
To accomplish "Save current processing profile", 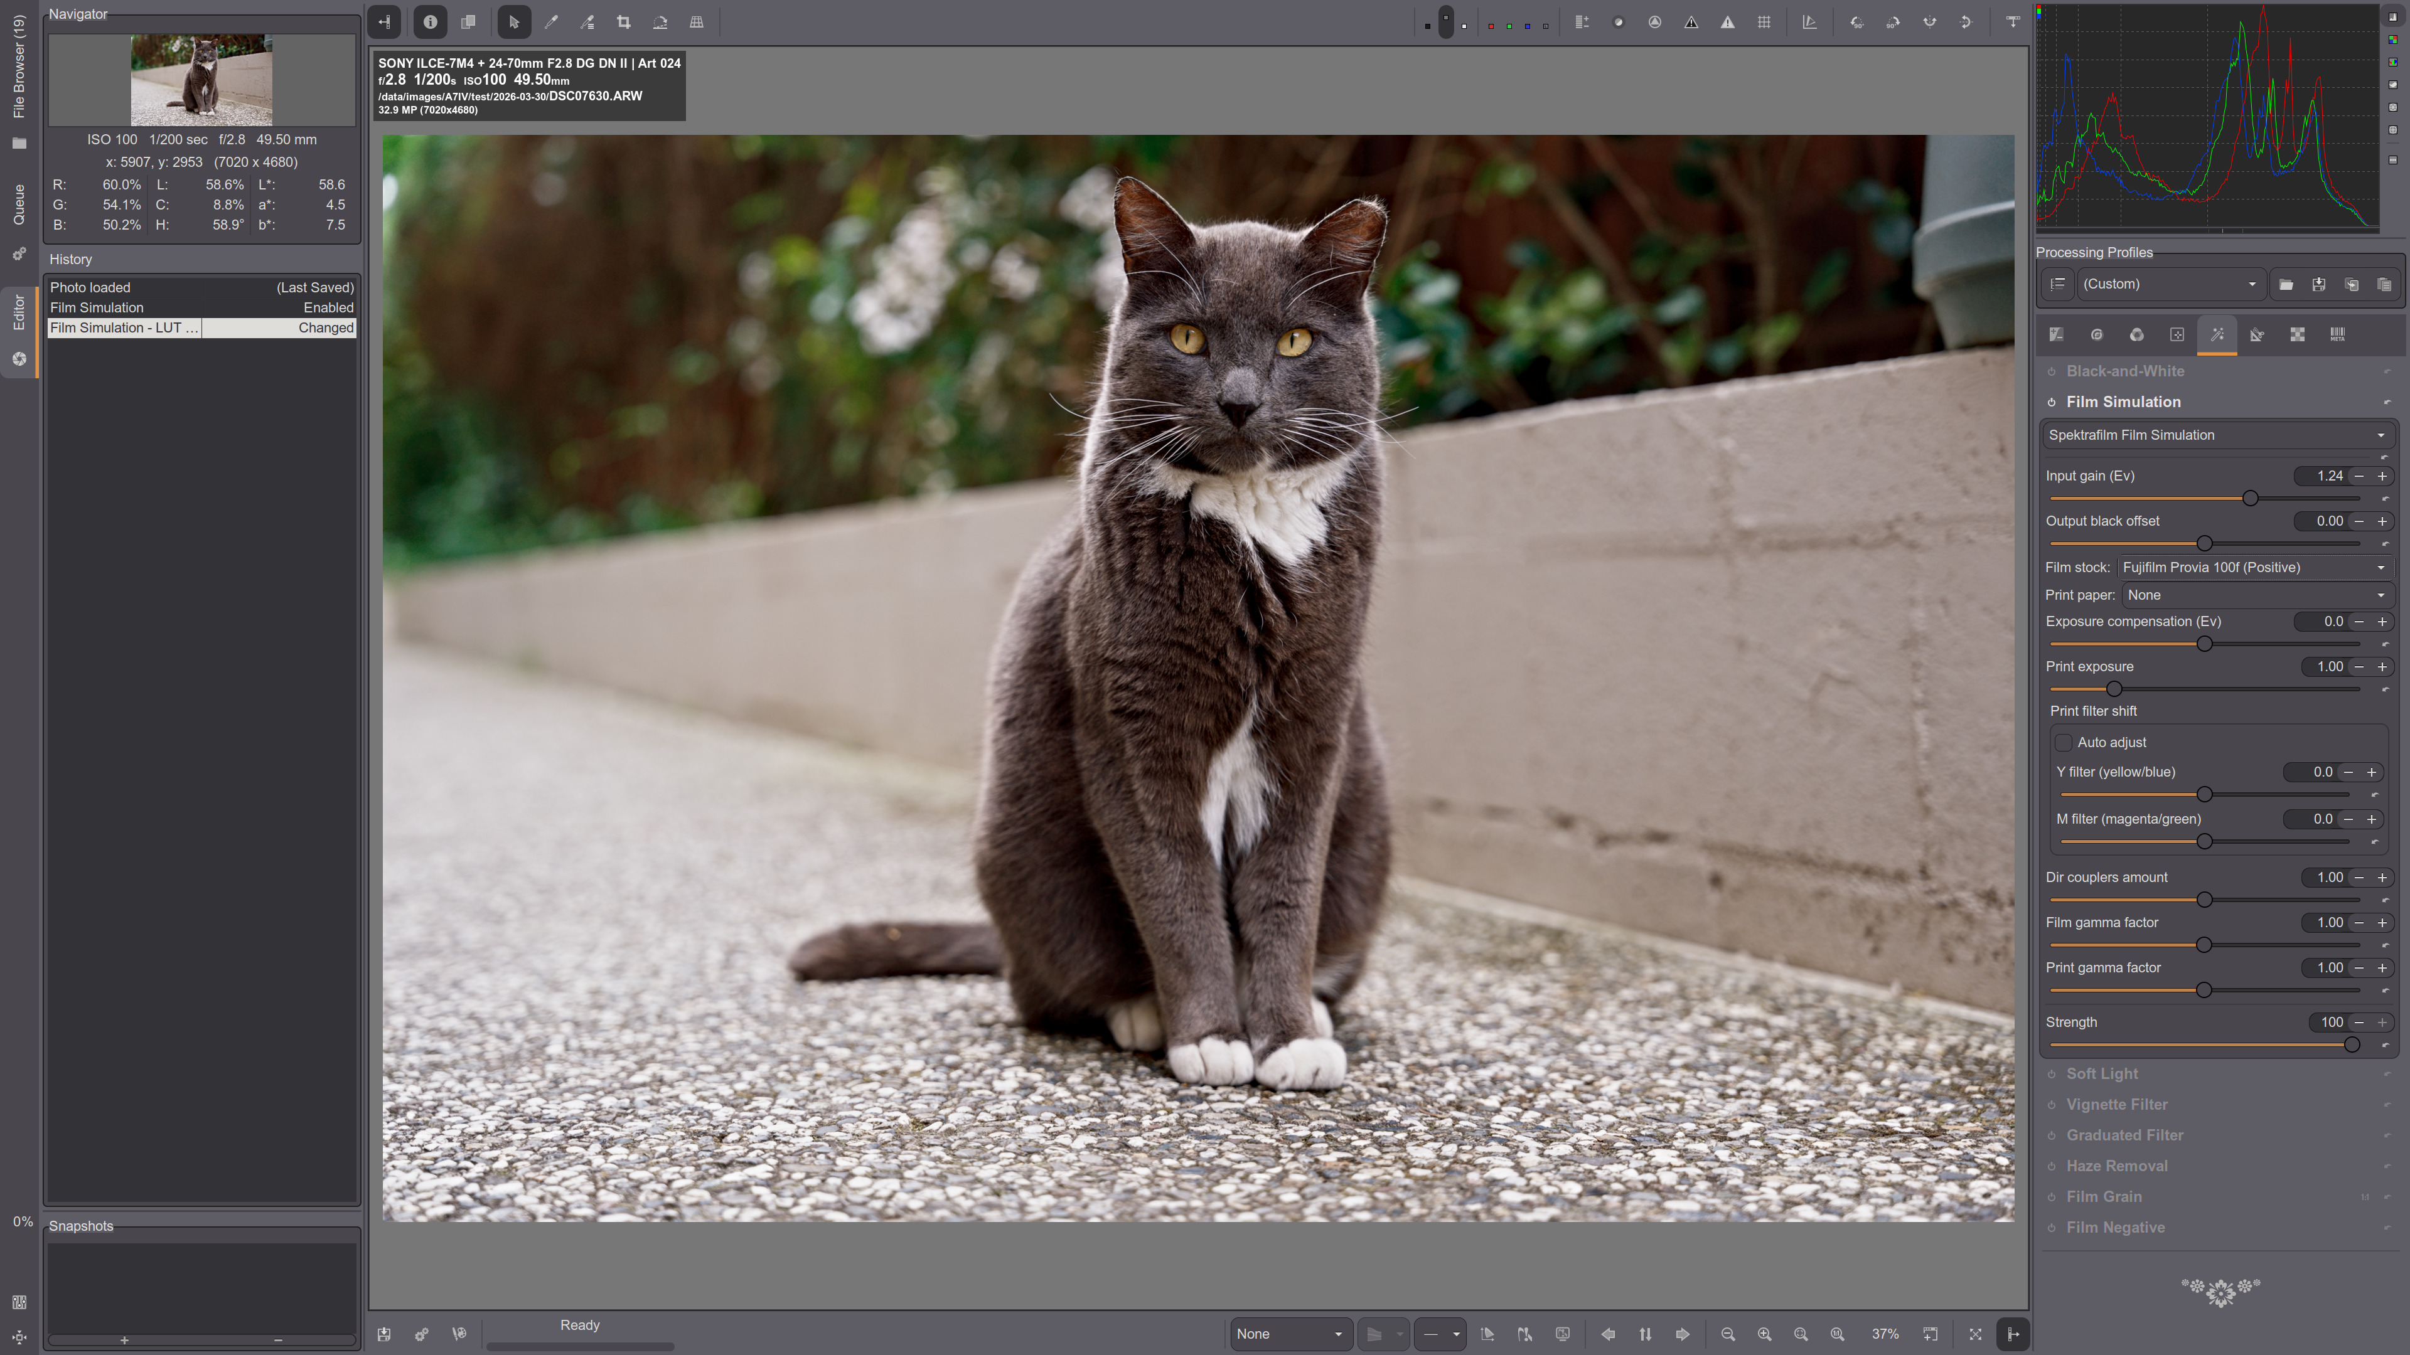I will [x=2318, y=284].
